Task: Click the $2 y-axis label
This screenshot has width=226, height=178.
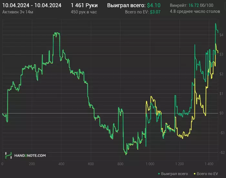Action: pyautogui.click(x=221, y=74)
